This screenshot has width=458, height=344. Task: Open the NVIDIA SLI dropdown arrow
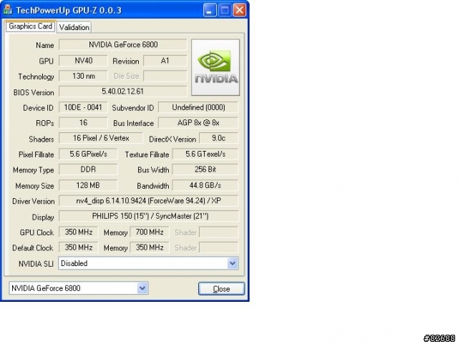click(233, 263)
